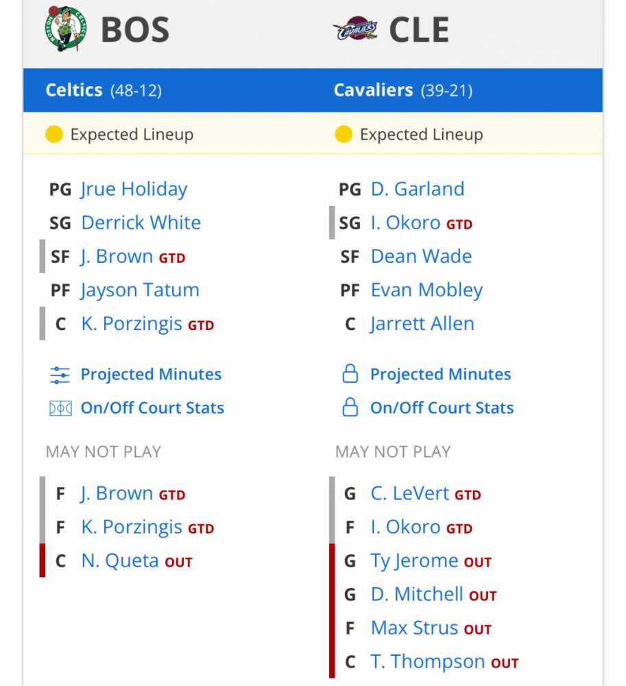Open Jrue Holiday's player page
Screen dimensions: 626x686
[134, 189]
